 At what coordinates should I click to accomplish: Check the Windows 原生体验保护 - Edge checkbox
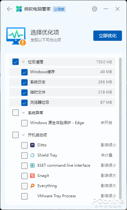(24, 123)
